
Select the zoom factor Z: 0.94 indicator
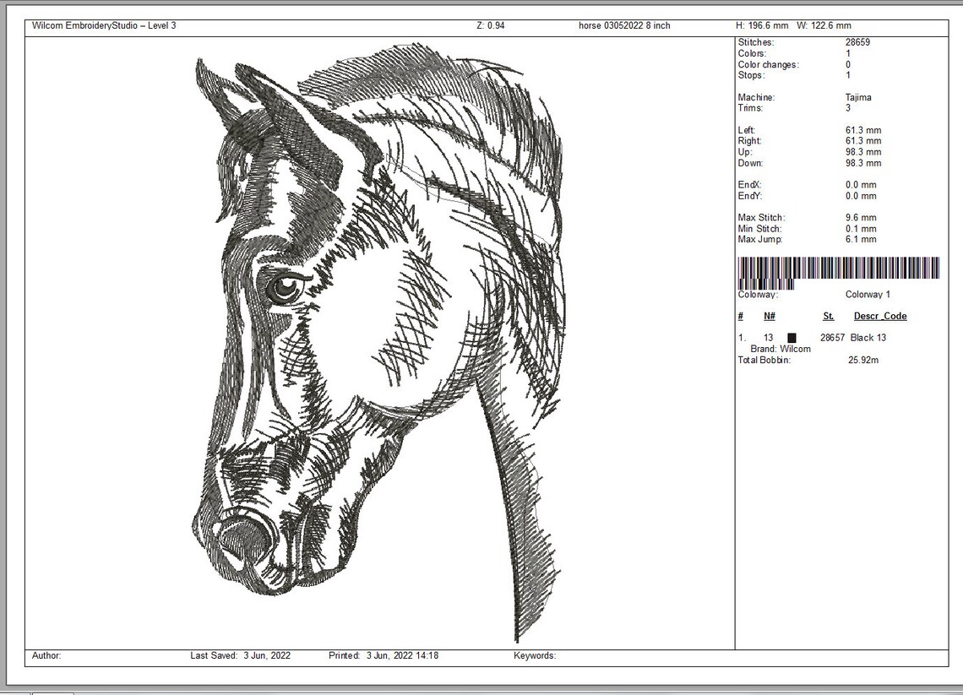(491, 25)
